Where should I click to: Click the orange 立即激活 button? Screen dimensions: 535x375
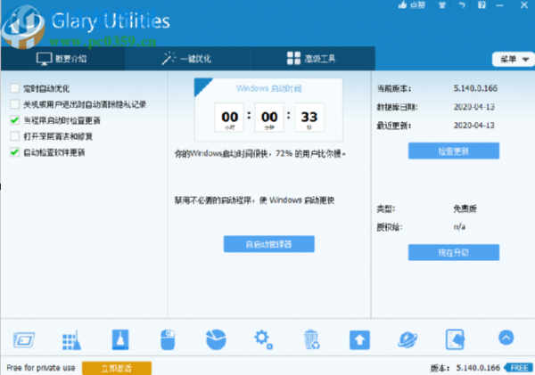117,368
